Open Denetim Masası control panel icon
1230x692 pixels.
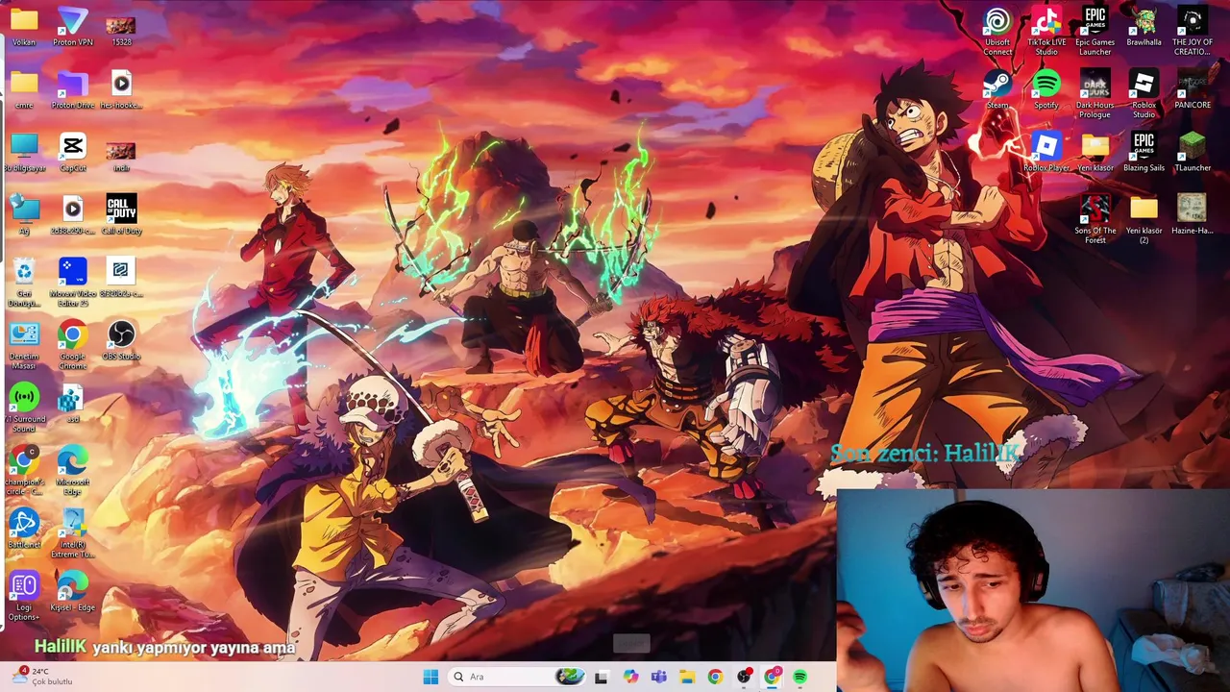click(24, 346)
